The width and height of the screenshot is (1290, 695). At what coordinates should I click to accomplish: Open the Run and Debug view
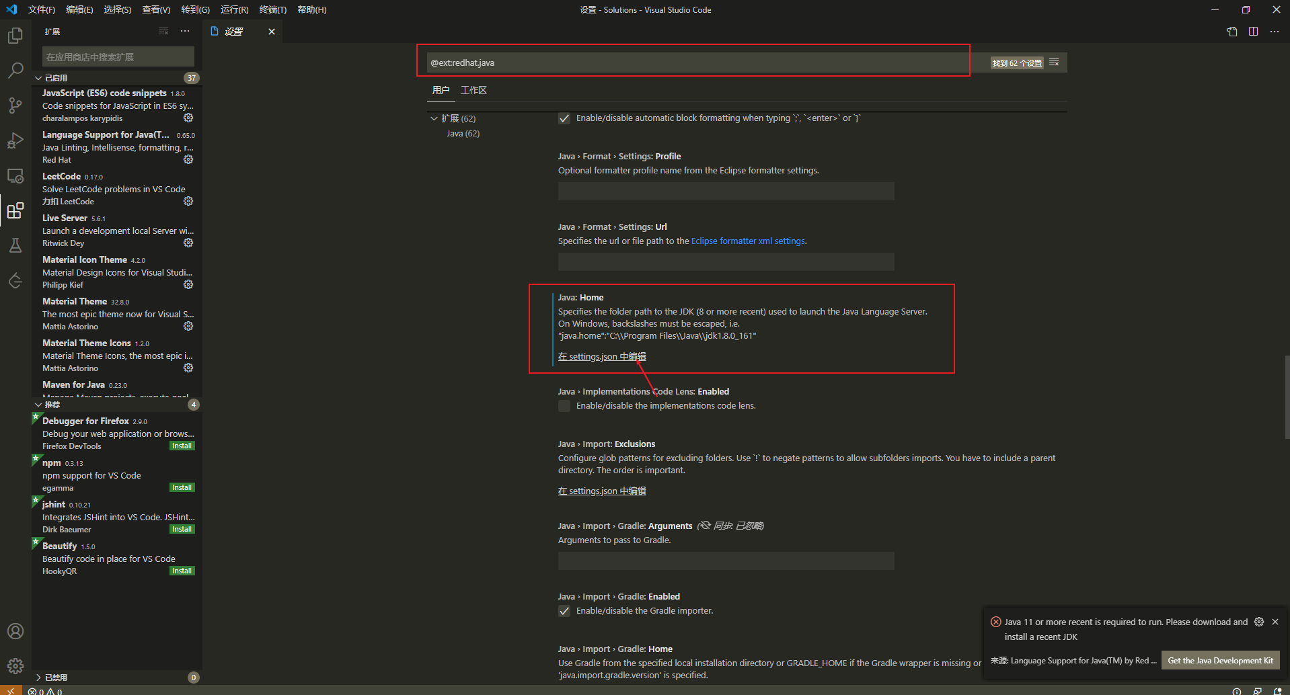(x=15, y=140)
